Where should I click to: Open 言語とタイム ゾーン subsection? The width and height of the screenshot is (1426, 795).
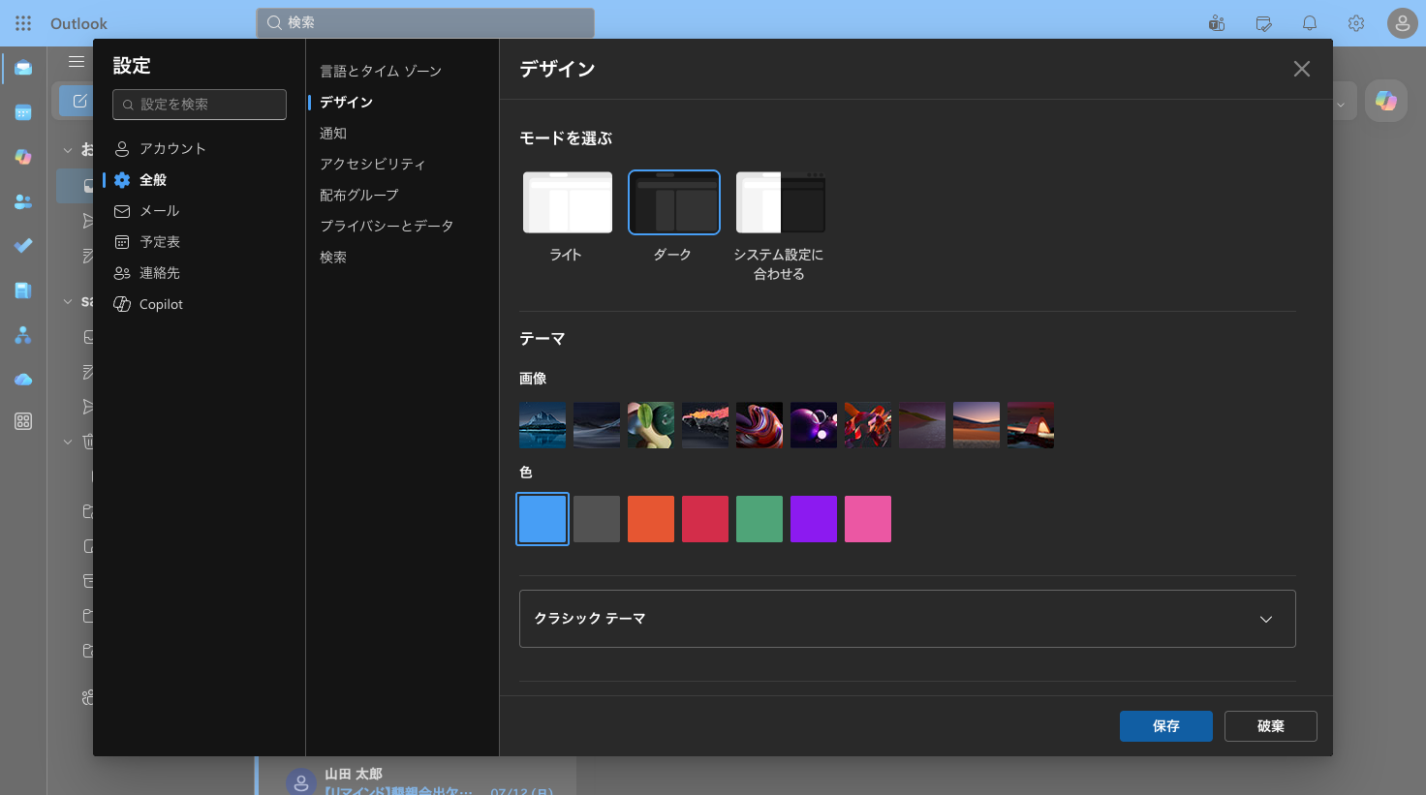(381, 71)
